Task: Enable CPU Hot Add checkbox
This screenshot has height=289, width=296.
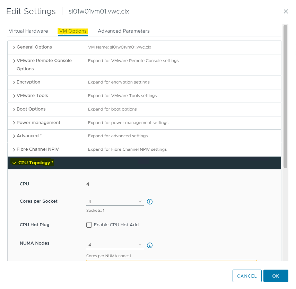Action: coord(89,225)
